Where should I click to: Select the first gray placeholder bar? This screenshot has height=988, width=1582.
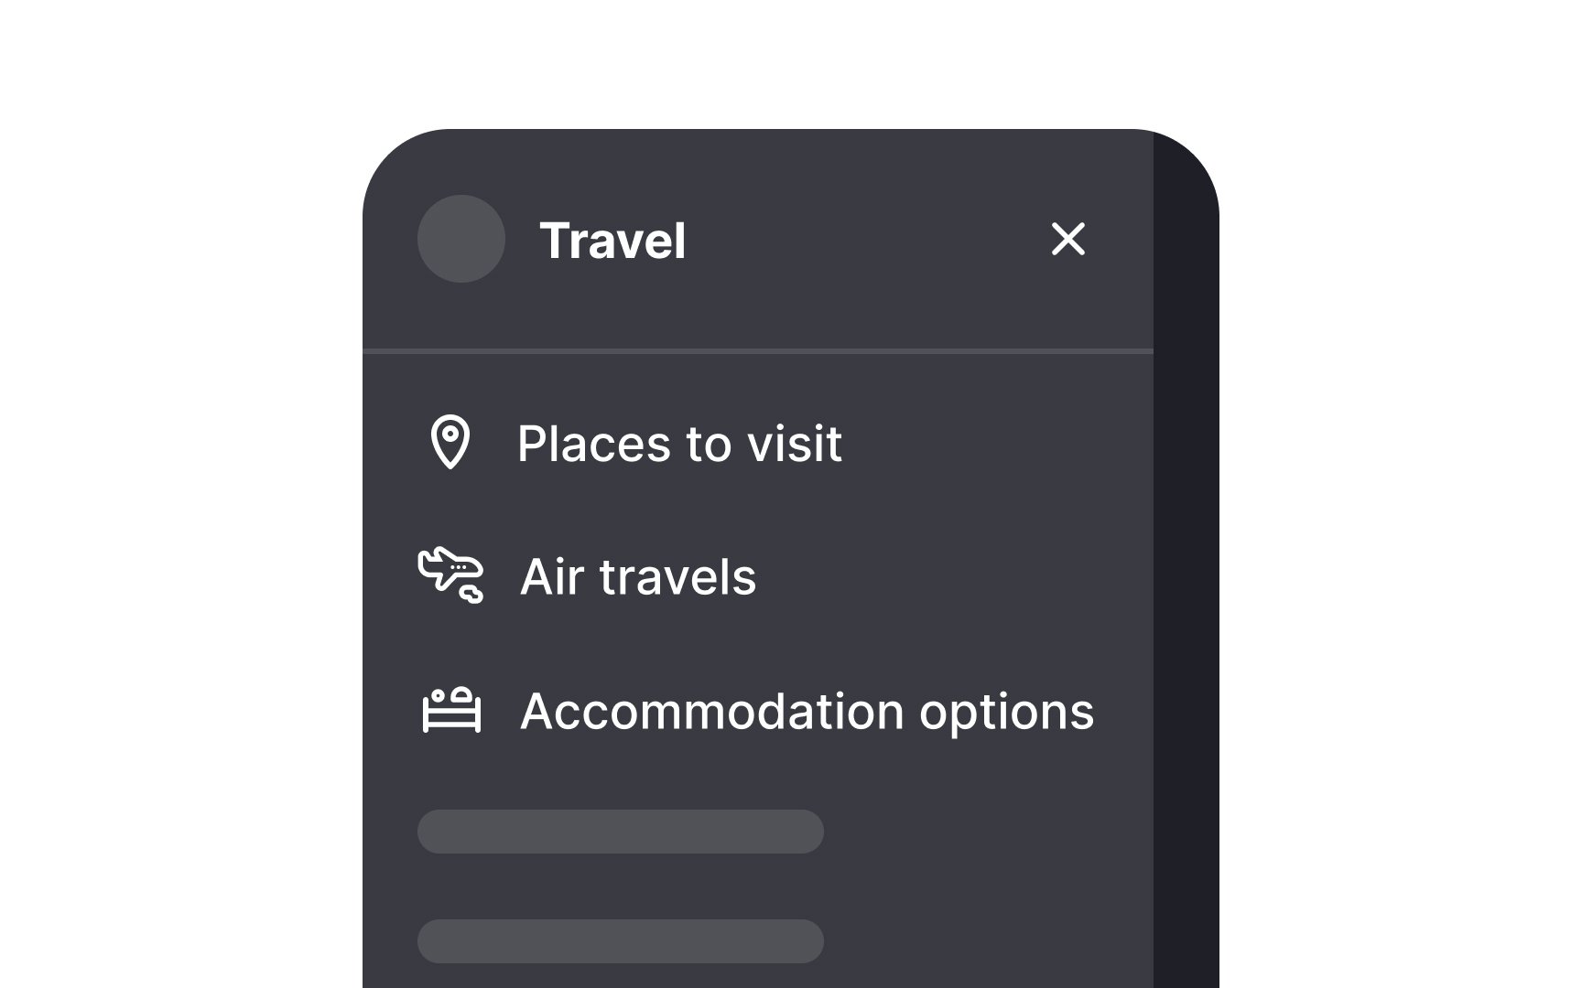(620, 832)
